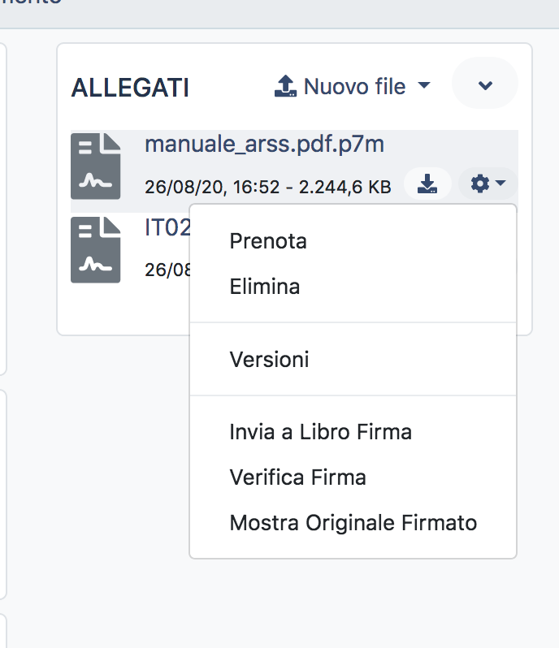The height and width of the screenshot is (648, 559).
Task: Click the upload icon beside Nuovo file
Action: tap(285, 86)
